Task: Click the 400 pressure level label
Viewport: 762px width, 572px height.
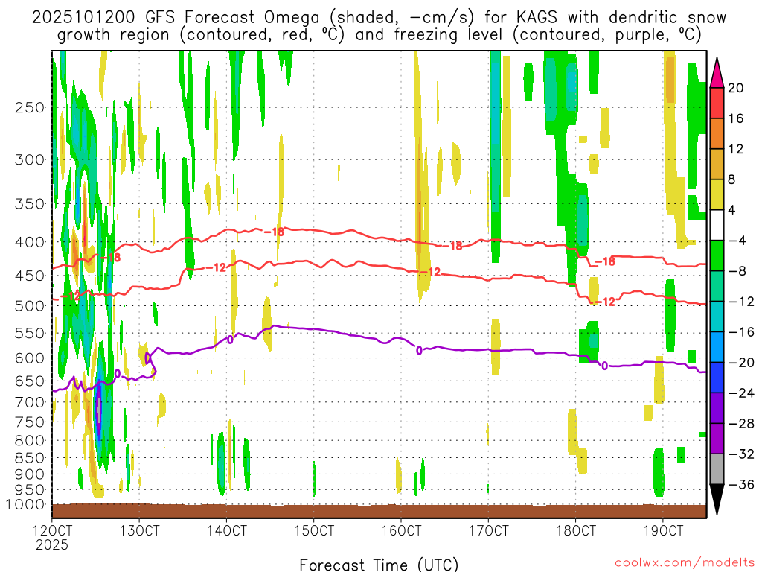Action: (x=30, y=242)
